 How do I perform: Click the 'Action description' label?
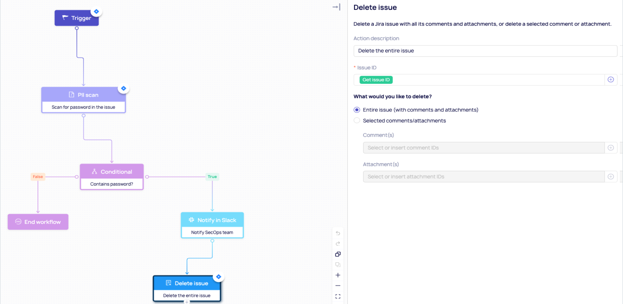coord(376,39)
